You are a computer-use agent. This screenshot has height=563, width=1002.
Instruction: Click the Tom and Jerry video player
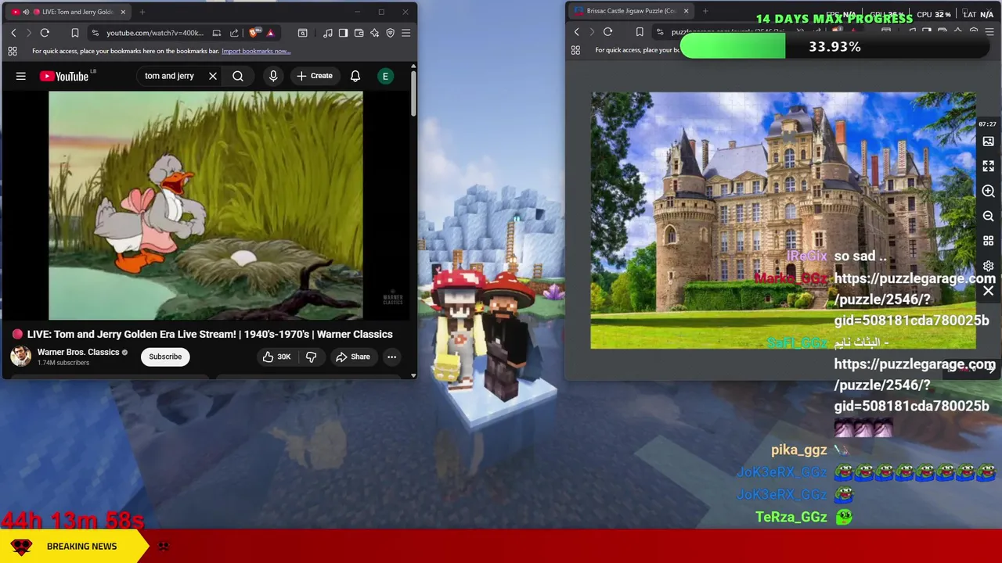click(x=206, y=206)
